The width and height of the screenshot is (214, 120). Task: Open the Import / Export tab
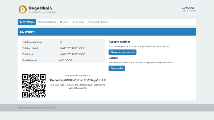[98, 22]
